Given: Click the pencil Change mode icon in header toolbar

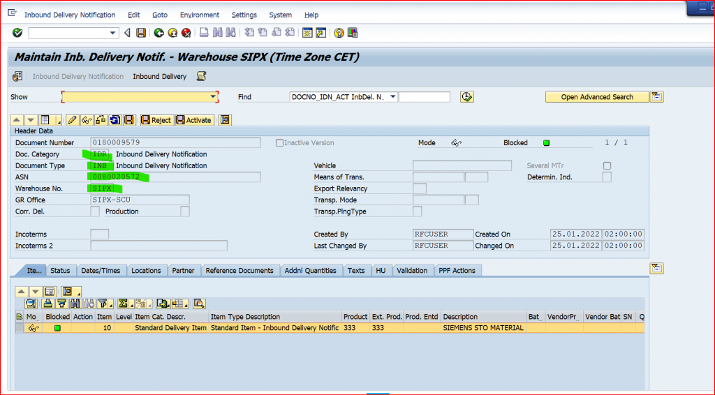Looking at the screenshot, I should pos(72,120).
